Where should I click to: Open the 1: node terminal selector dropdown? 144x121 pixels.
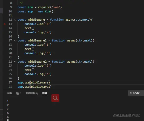tap(136, 93)
